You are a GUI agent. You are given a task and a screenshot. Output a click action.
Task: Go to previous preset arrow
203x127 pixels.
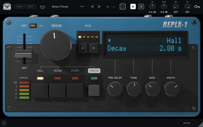[x=92, y=7]
